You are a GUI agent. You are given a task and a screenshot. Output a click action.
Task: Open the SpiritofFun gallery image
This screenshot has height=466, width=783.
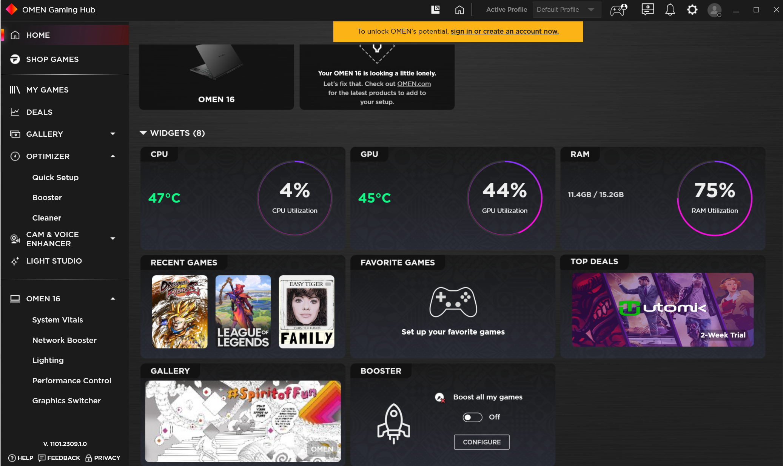pyautogui.click(x=243, y=421)
